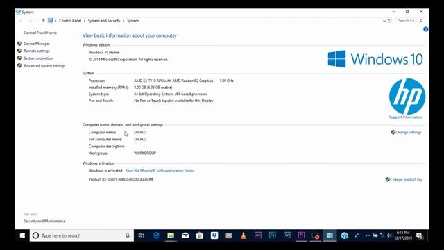Click the volume speaker tray icon
The width and height of the screenshot is (444, 250).
pyautogui.click(x=389, y=235)
